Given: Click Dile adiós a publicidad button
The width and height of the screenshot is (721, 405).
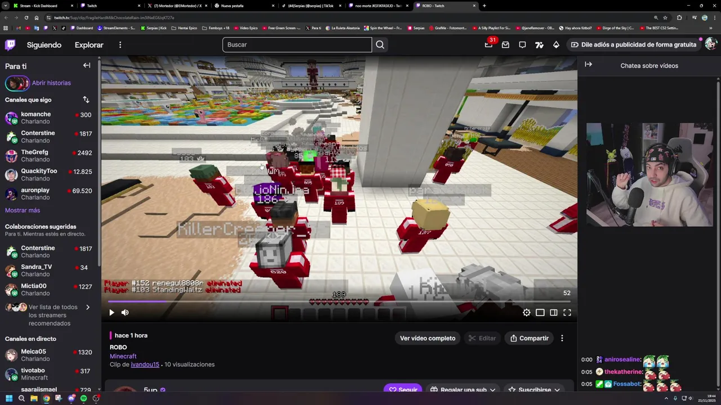Looking at the screenshot, I should pos(633,44).
